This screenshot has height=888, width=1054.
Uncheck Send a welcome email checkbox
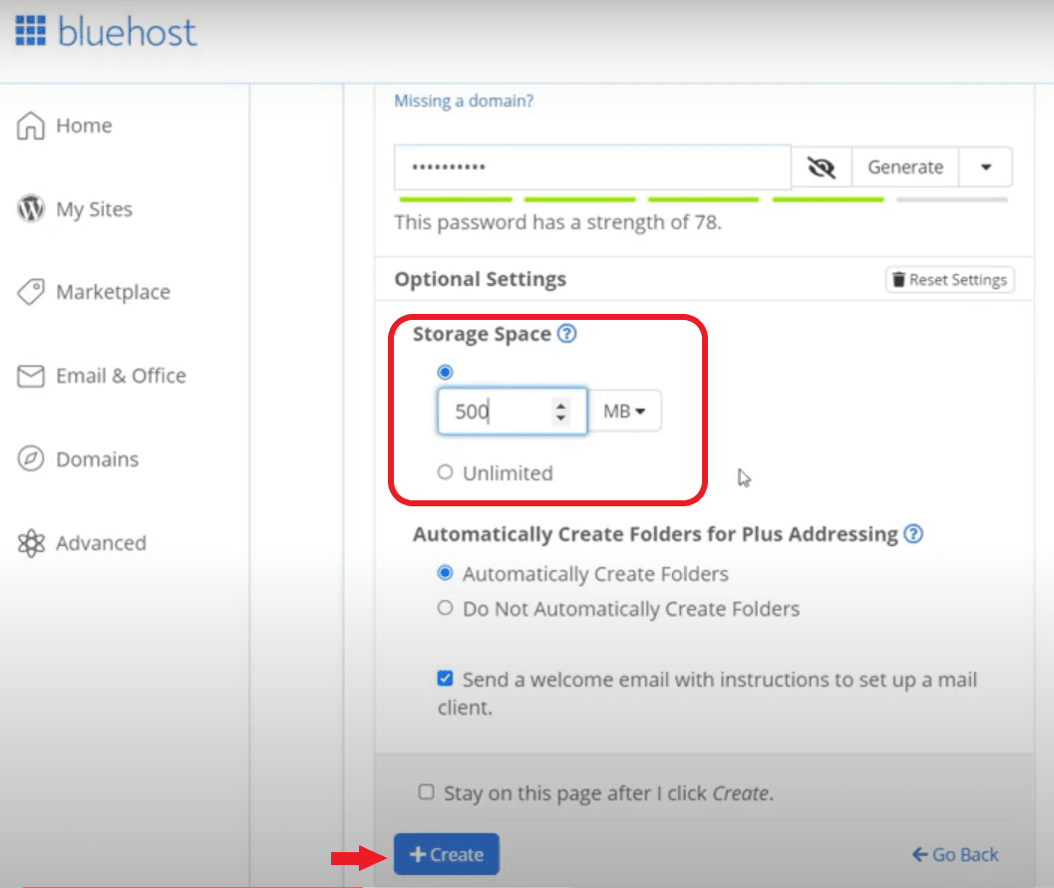pyautogui.click(x=445, y=678)
